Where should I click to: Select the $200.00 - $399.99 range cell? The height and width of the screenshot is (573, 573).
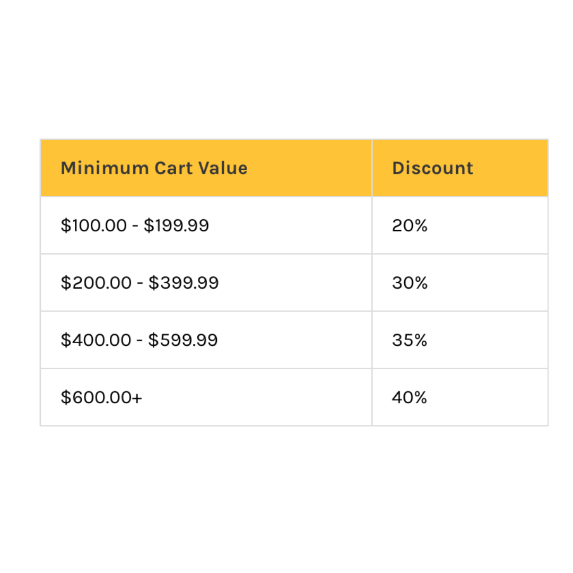click(x=140, y=283)
